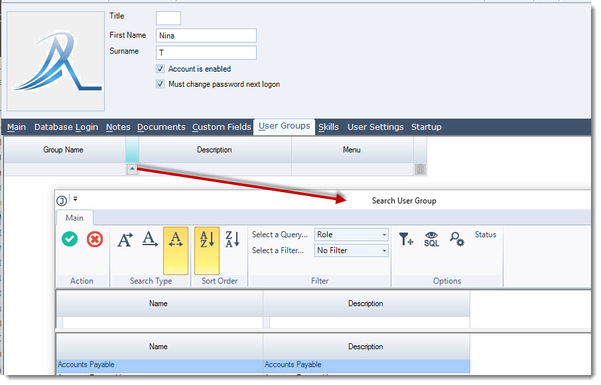
Task: Switch to the Main tab of user form
Action: tap(17, 127)
